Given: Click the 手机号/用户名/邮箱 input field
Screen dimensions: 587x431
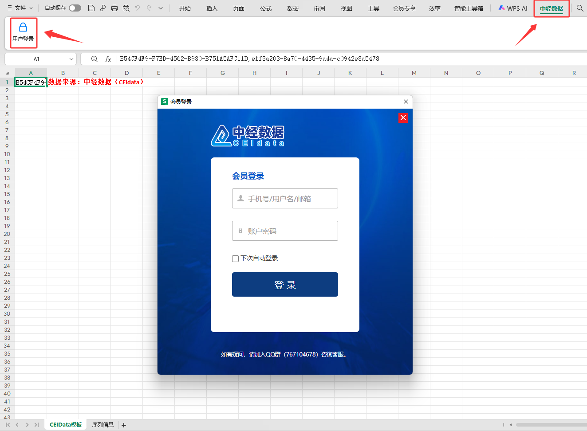Looking at the screenshot, I should pos(285,199).
